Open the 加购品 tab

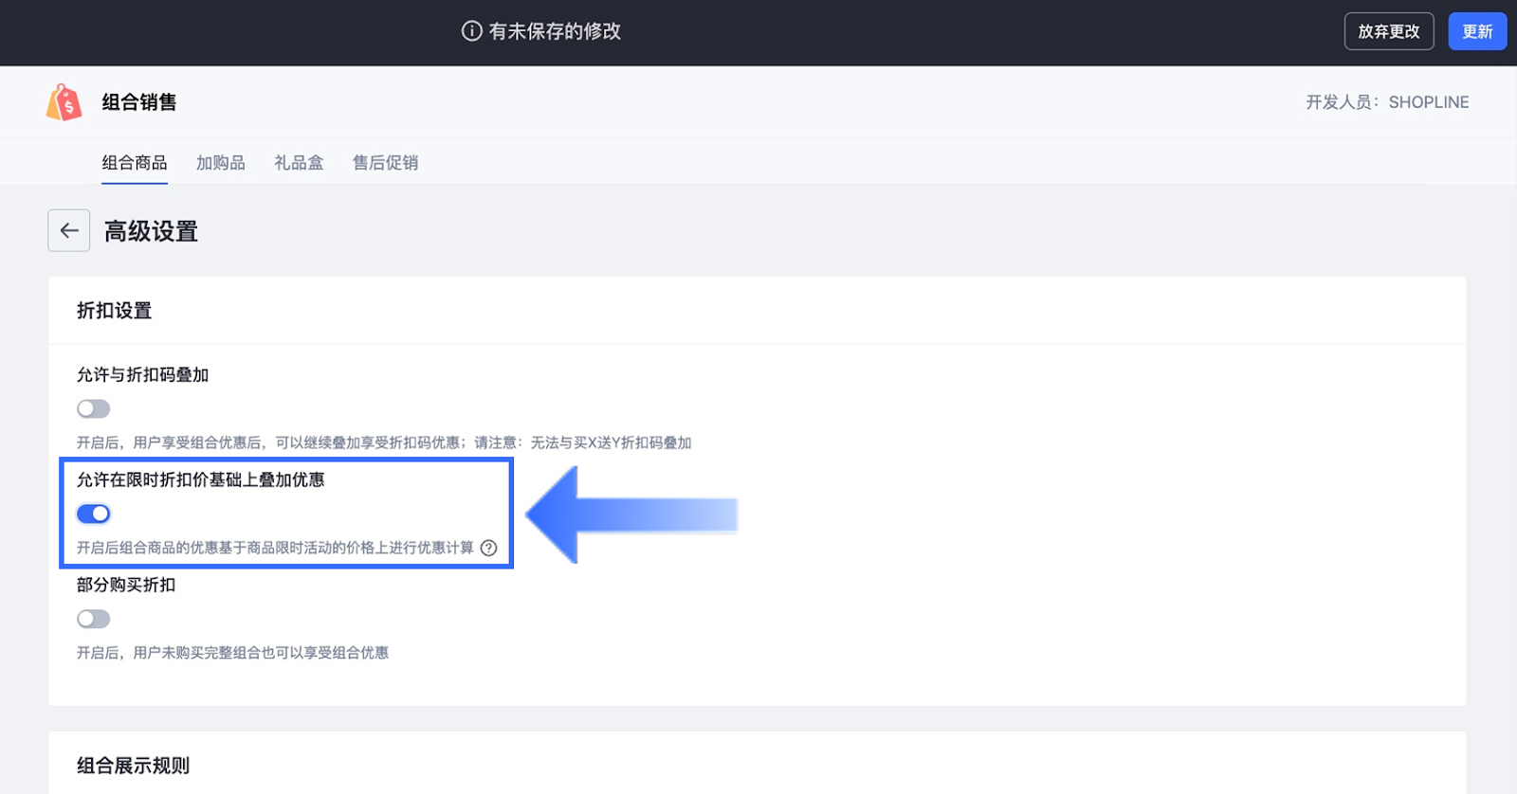point(221,163)
